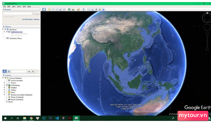
Task: Click into the Search text field
Action: click(x=17, y=14)
